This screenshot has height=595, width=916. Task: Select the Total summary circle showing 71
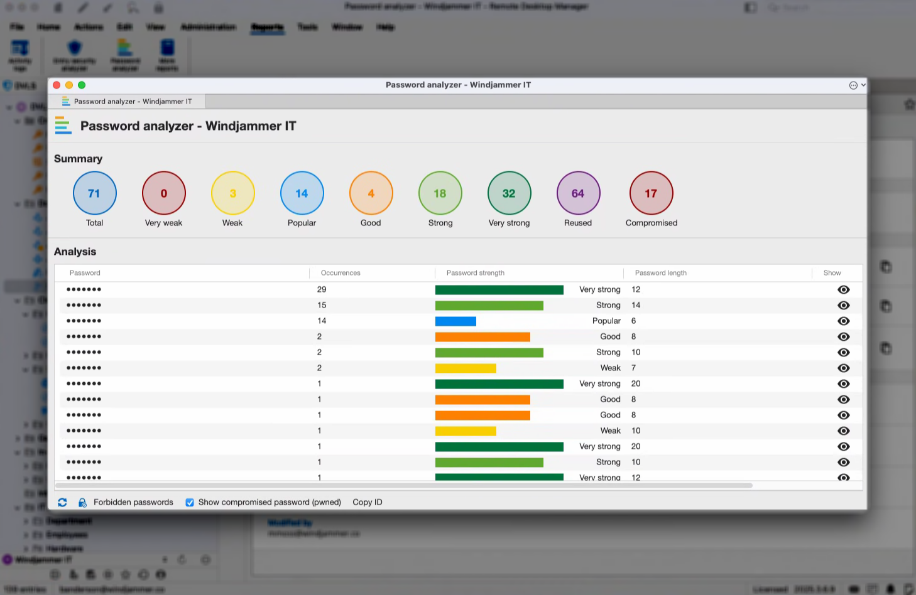click(x=95, y=193)
